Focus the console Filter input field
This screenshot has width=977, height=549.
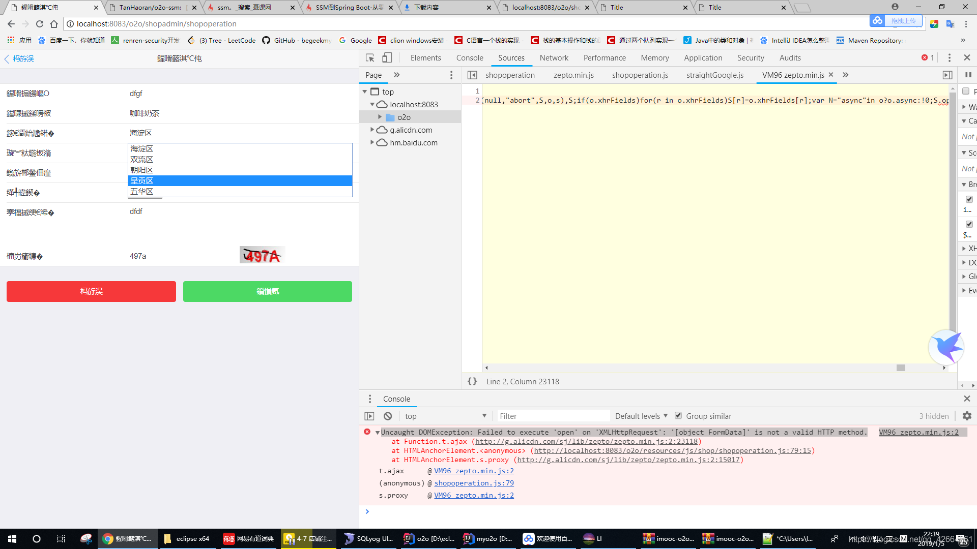[553, 416]
